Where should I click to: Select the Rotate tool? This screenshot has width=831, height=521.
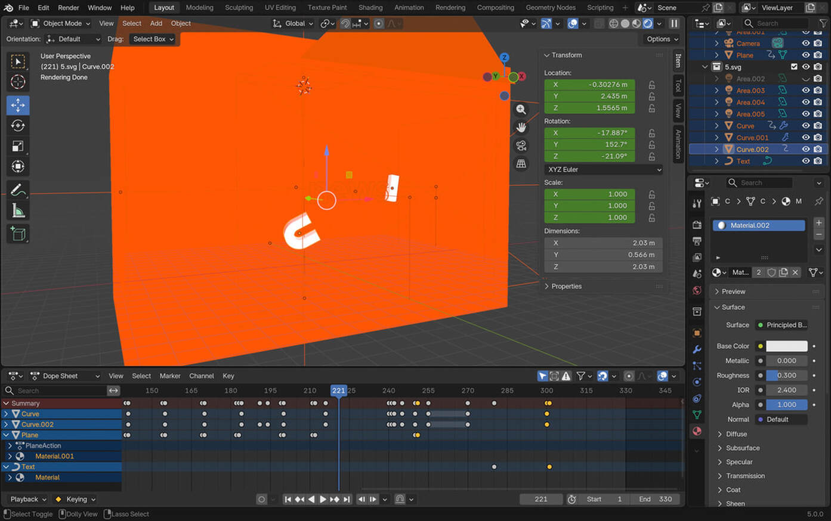(18, 126)
